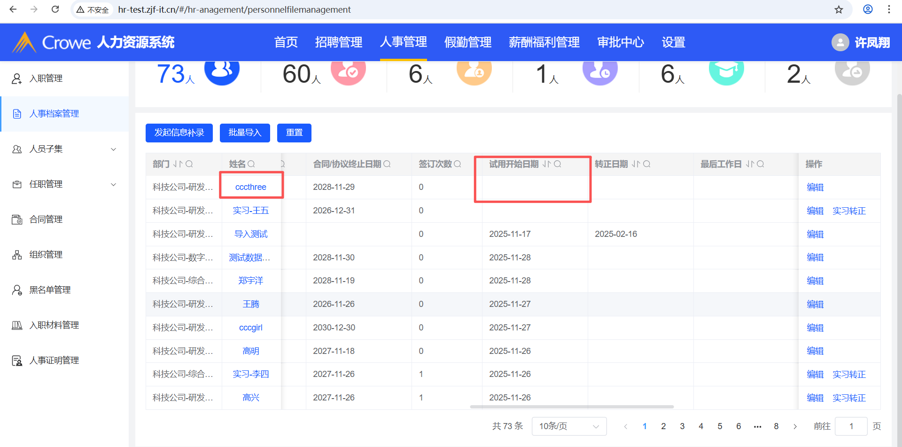Image resolution: width=902 pixels, height=447 pixels.
Task: Click search icon in 部门 column header
Action: [x=189, y=164]
